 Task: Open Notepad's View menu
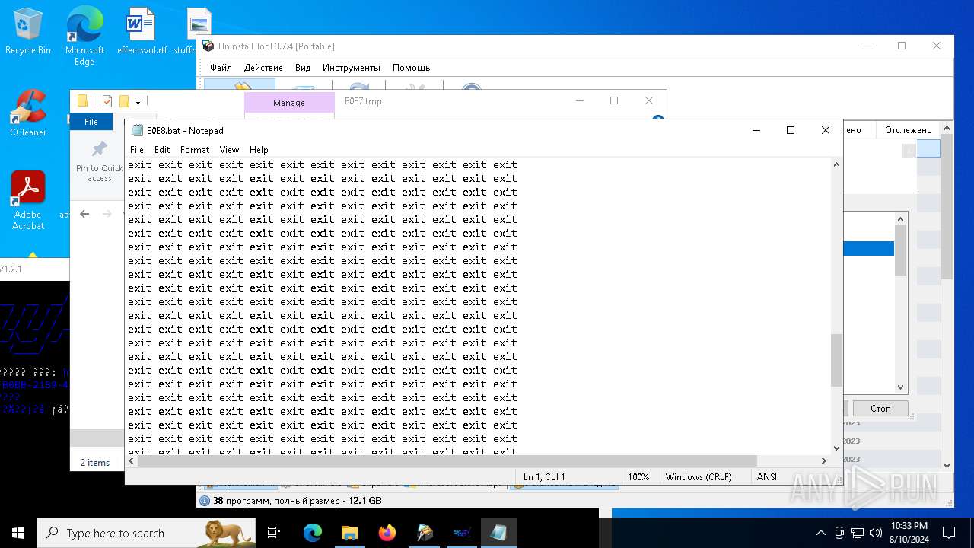click(x=229, y=150)
